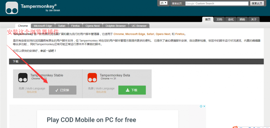Follow the Safari link in description
This screenshot has height=128, width=270.
151,34
